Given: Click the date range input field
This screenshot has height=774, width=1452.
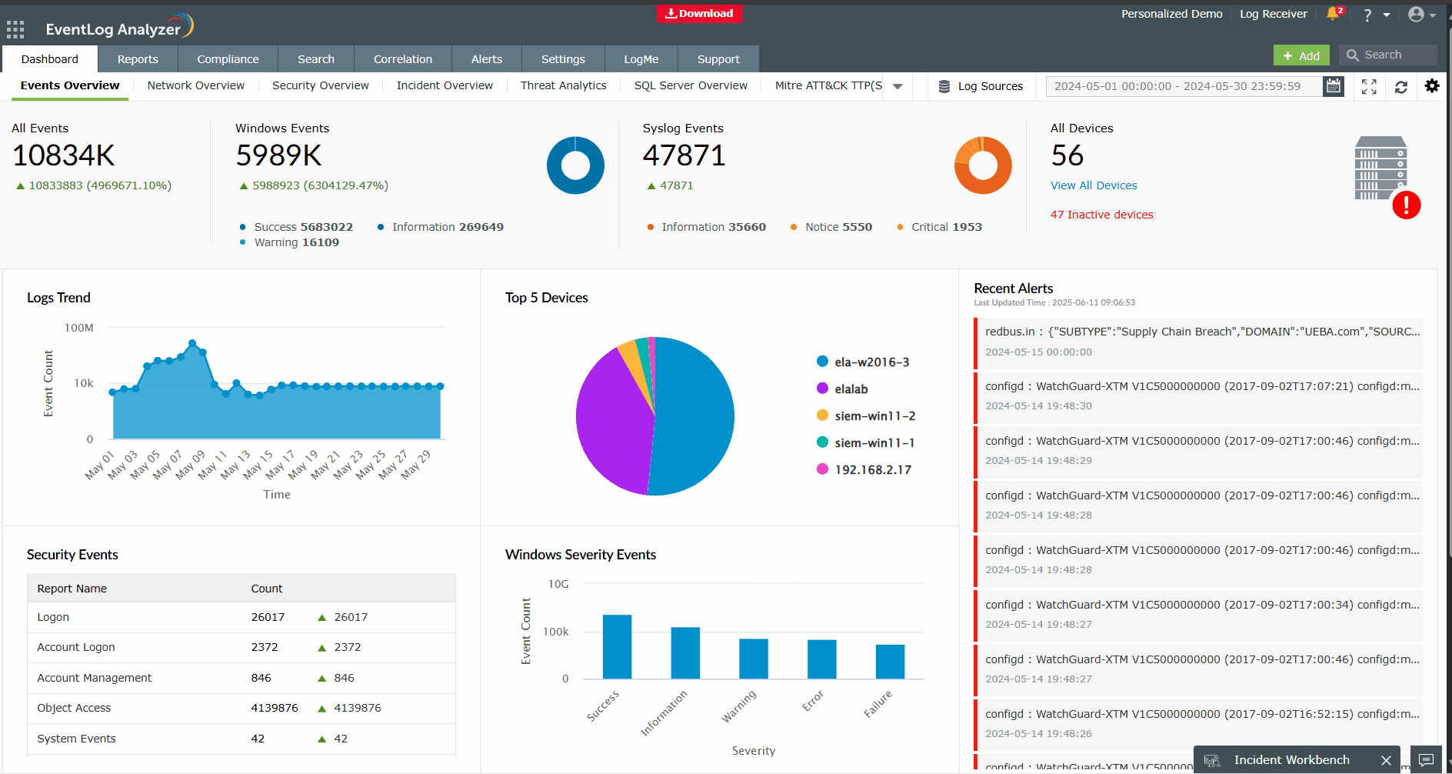Looking at the screenshot, I should tap(1183, 86).
